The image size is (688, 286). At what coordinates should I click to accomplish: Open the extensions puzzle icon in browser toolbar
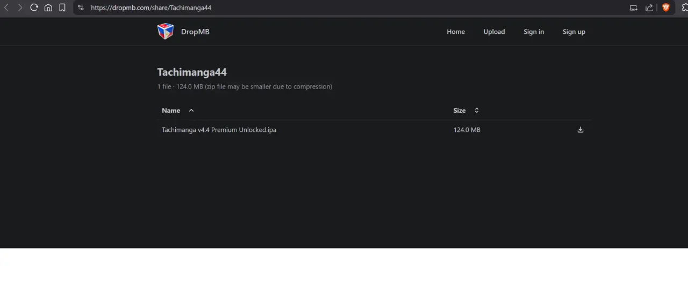click(685, 8)
